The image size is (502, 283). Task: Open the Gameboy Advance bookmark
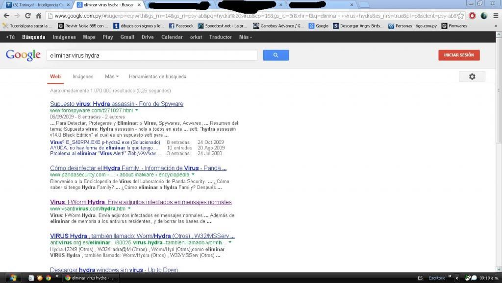(x=278, y=26)
